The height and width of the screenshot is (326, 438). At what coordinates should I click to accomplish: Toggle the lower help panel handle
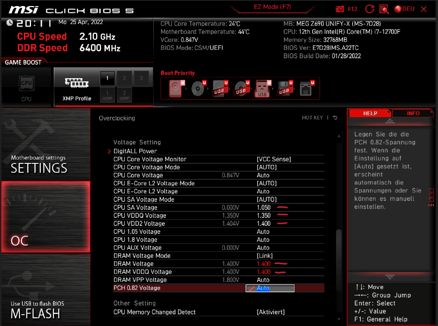tap(389, 277)
